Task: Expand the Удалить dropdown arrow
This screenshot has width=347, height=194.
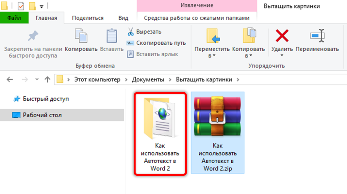Action: [282, 55]
